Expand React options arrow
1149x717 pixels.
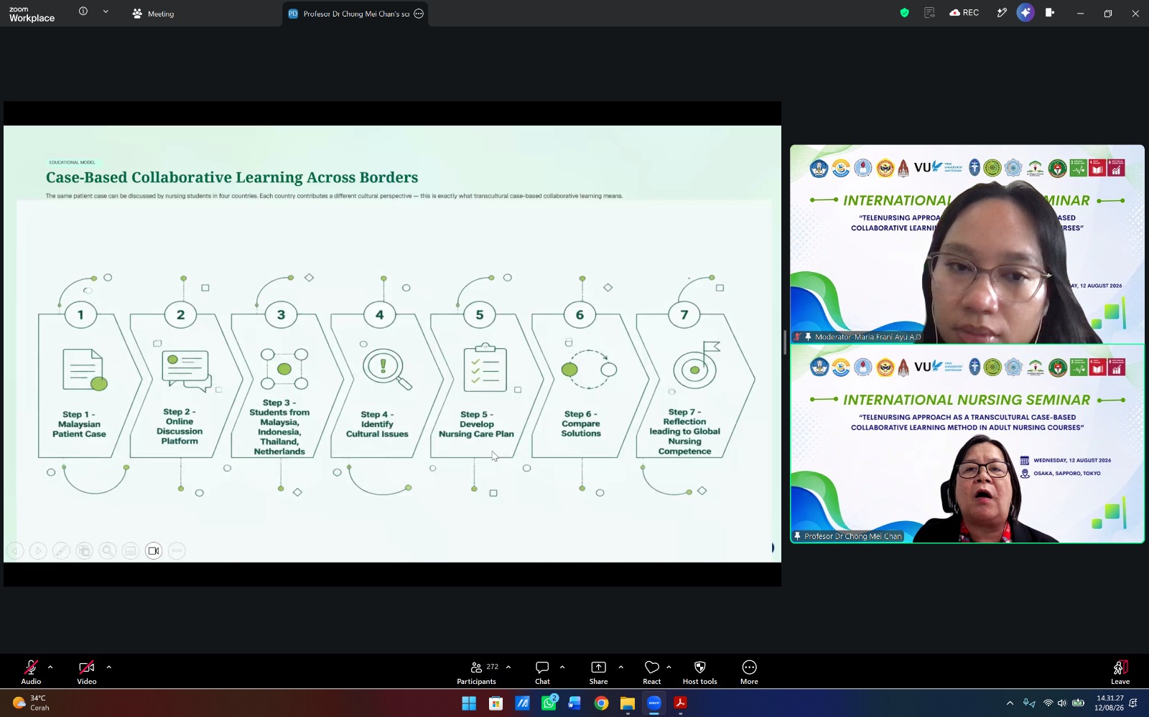(669, 667)
